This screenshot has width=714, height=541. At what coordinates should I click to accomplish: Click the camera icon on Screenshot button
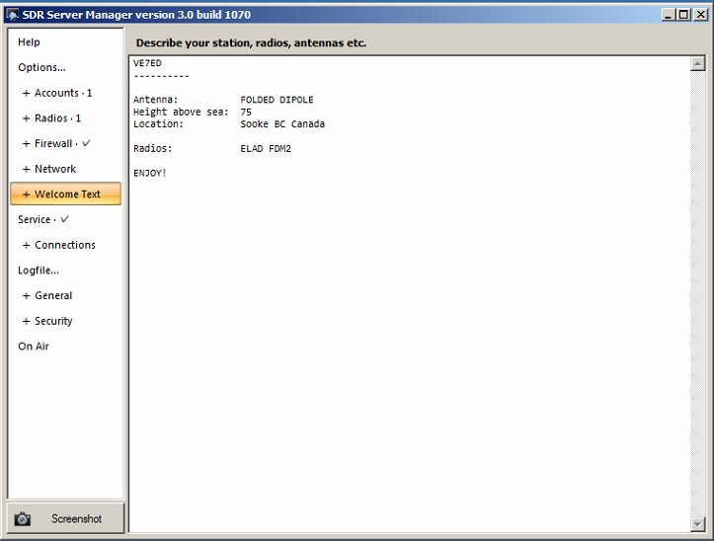click(x=22, y=518)
